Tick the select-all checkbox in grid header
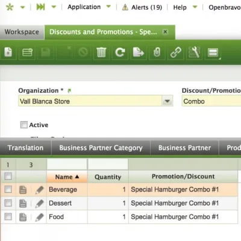The image size is (241, 241). pos(8,176)
